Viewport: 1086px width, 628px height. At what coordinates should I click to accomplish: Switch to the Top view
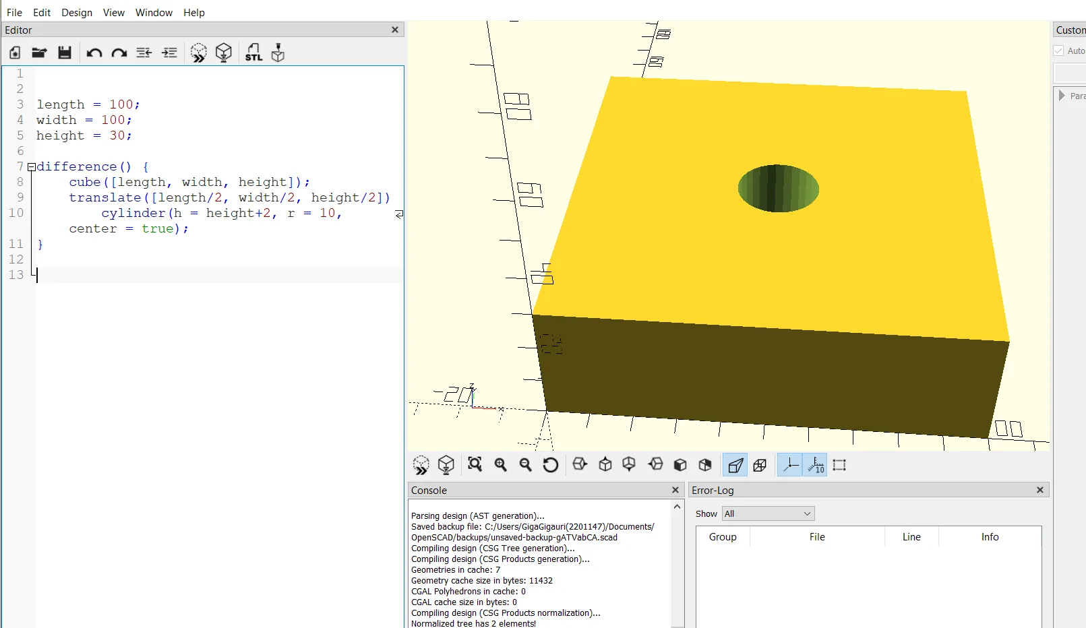click(605, 464)
